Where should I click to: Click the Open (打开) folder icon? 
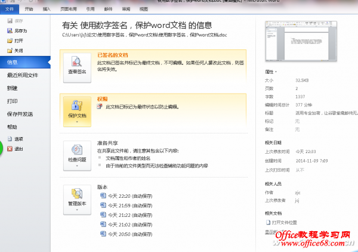coord(10,40)
